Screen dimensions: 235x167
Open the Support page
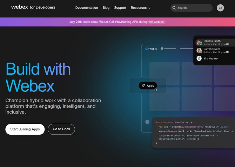point(120,8)
